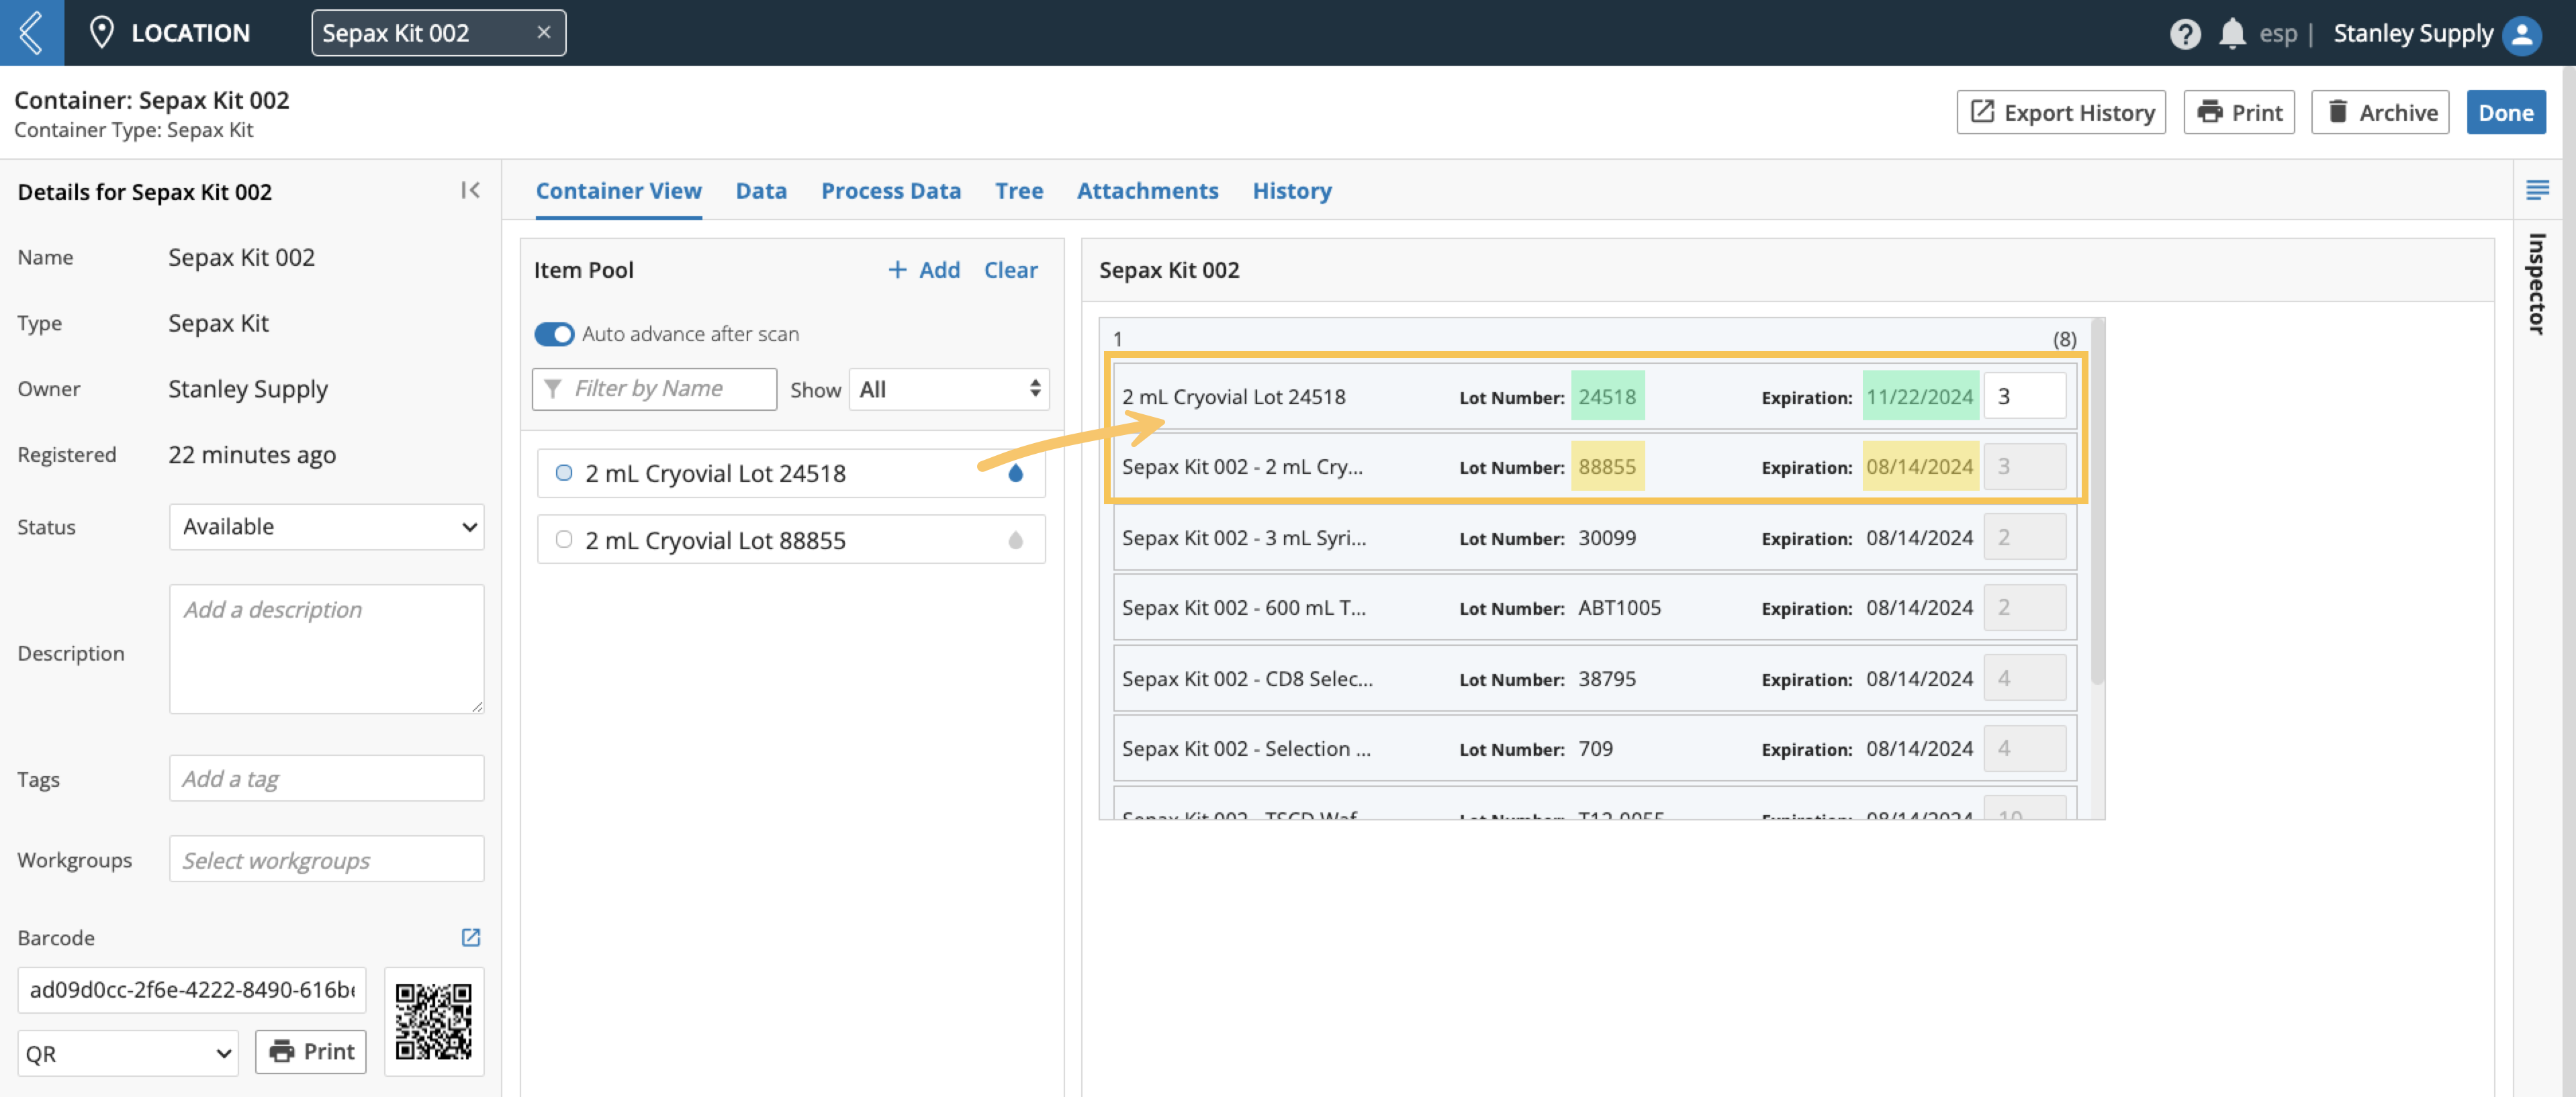
Task: Close the Sepax Kit 002 chip
Action: [544, 32]
